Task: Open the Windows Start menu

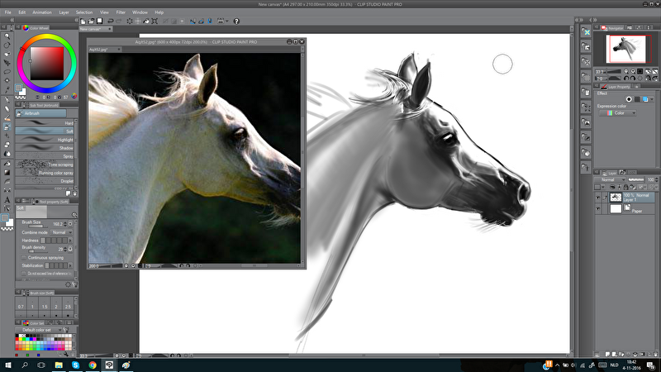Action: click(x=7, y=365)
